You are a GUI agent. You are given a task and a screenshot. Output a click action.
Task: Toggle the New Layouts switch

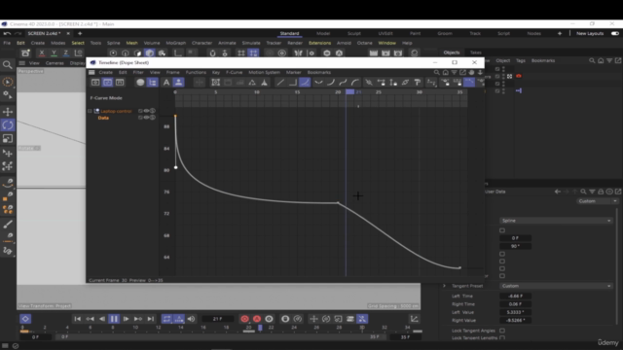click(615, 33)
